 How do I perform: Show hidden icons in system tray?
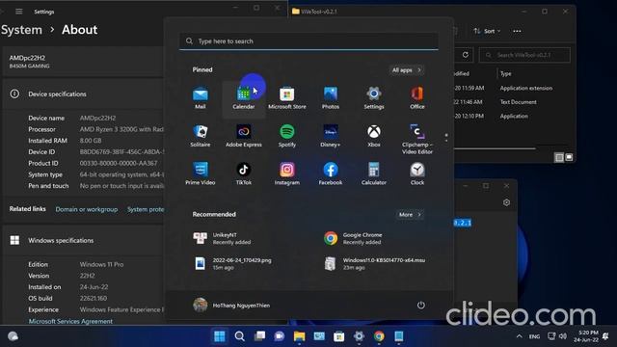click(x=519, y=336)
